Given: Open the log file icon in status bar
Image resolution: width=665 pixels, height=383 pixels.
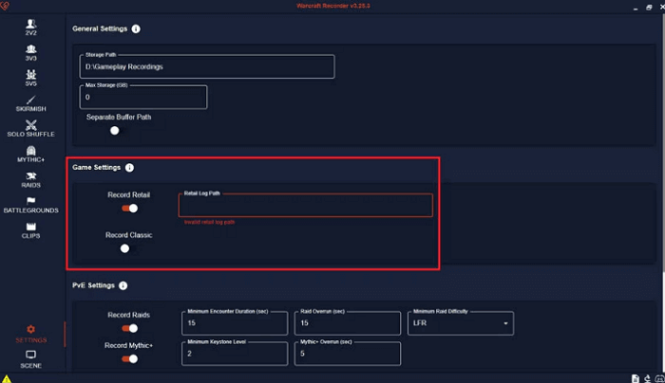Looking at the screenshot, I should 635,379.
